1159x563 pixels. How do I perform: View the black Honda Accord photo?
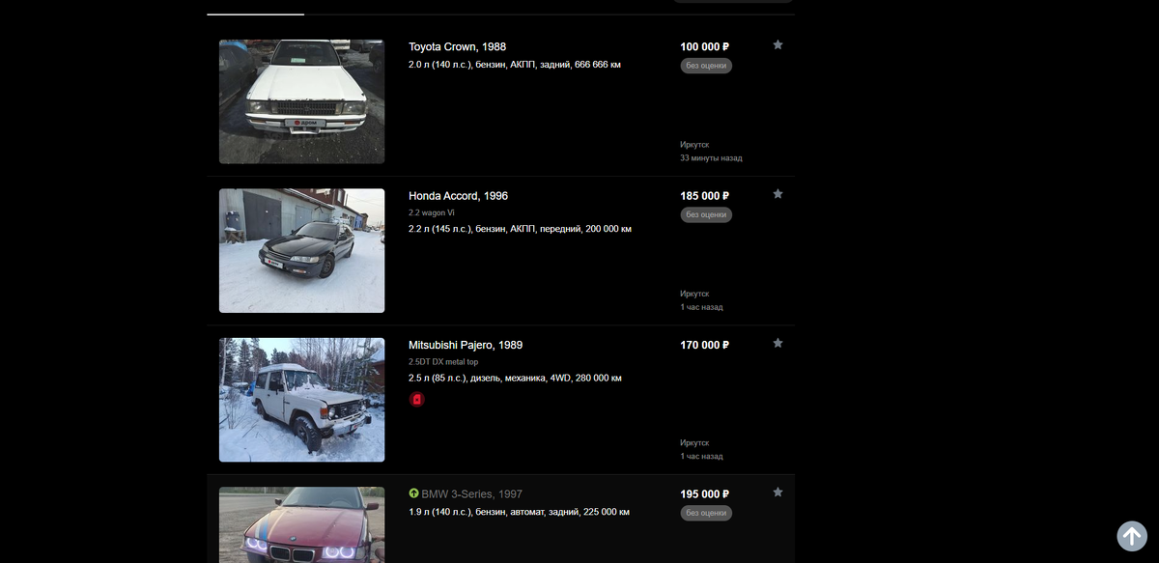301,250
